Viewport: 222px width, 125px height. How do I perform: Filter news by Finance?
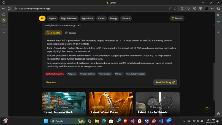click(x=126, y=18)
